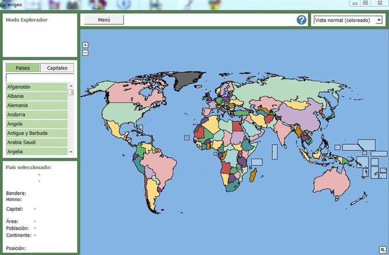This screenshot has height=255, width=389.
Task: Open help via blue question mark icon
Action: (301, 20)
